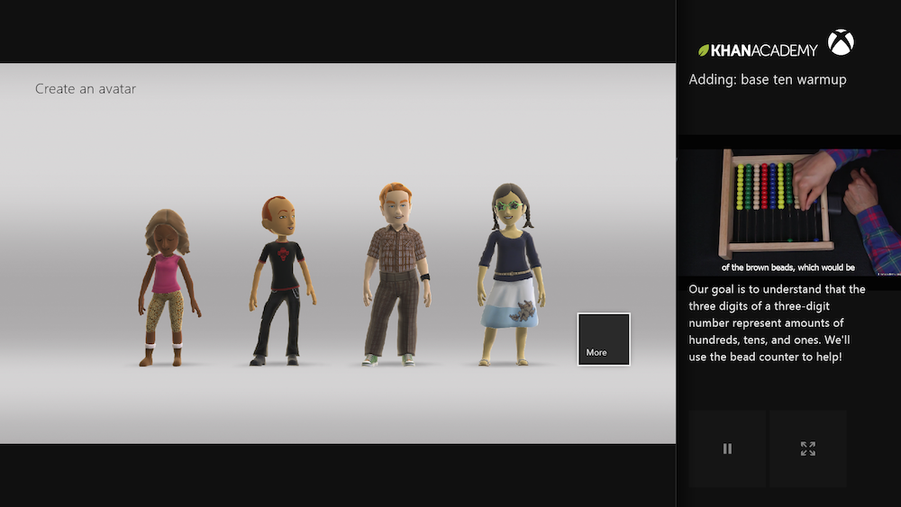
Task: Pick the orange-haired plaid shirt avatar
Action: pyautogui.click(x=396, y=275)
